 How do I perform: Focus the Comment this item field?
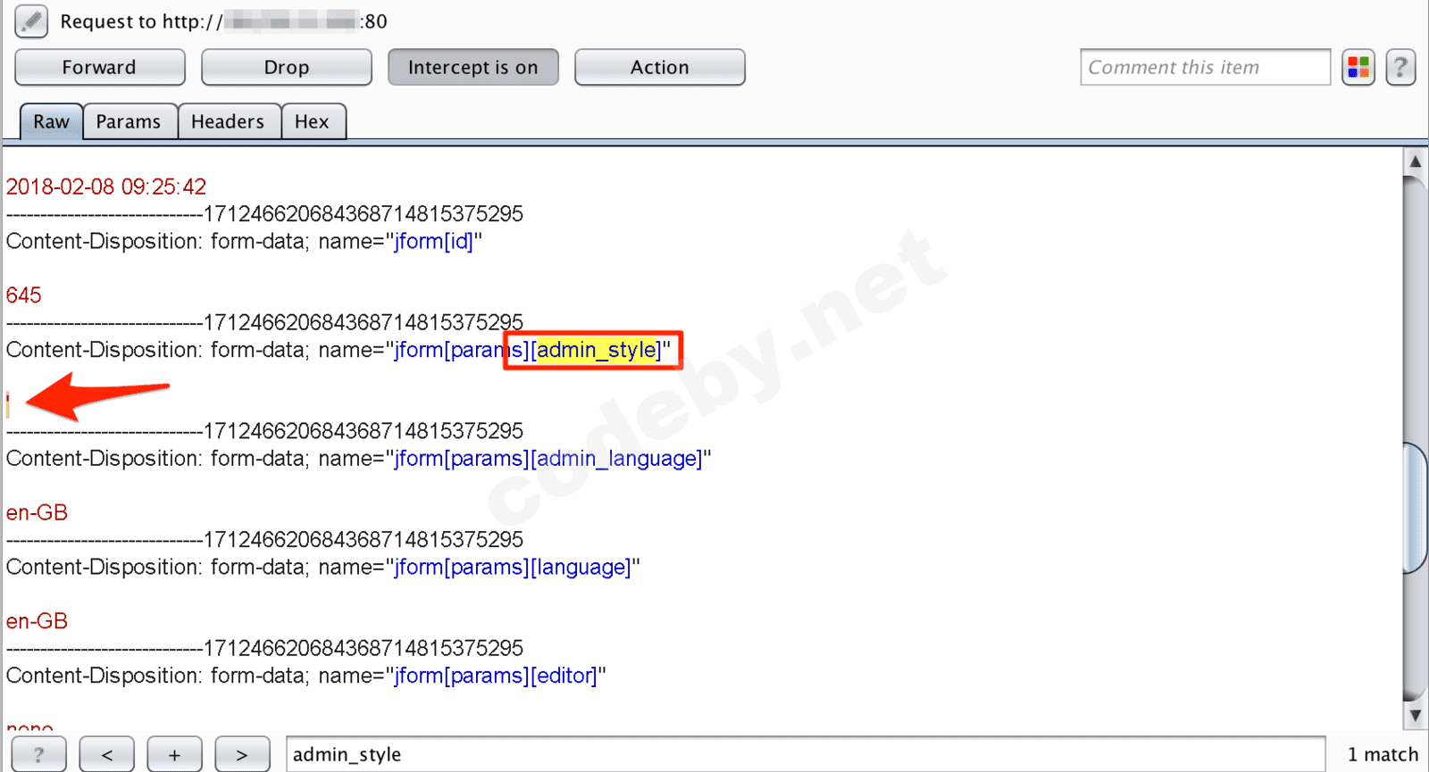click(x=1205, y=68)
